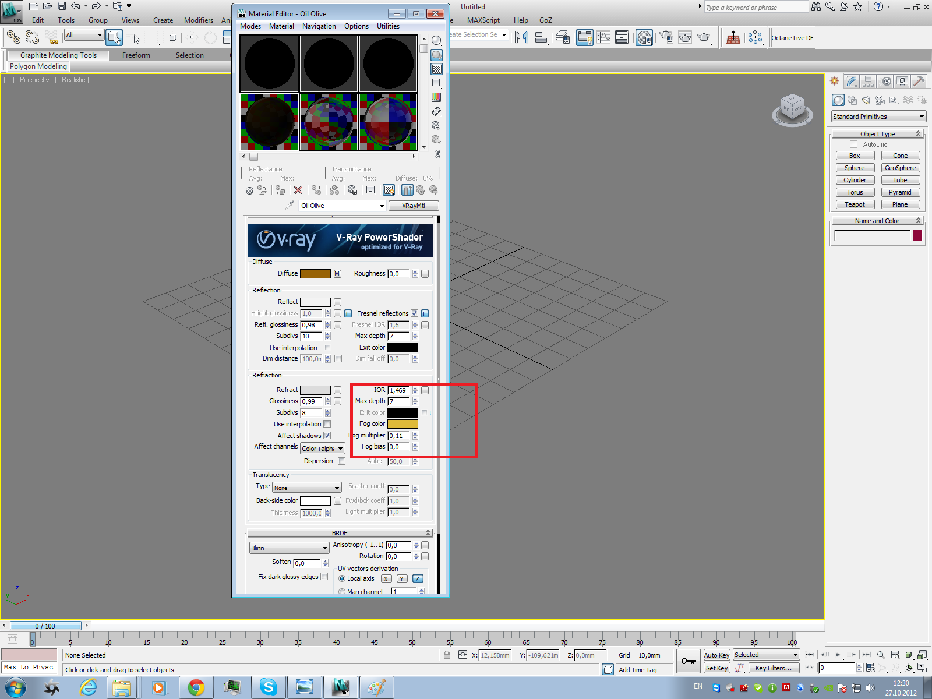Enable the Dispersion checkbox

pos(341,461)
